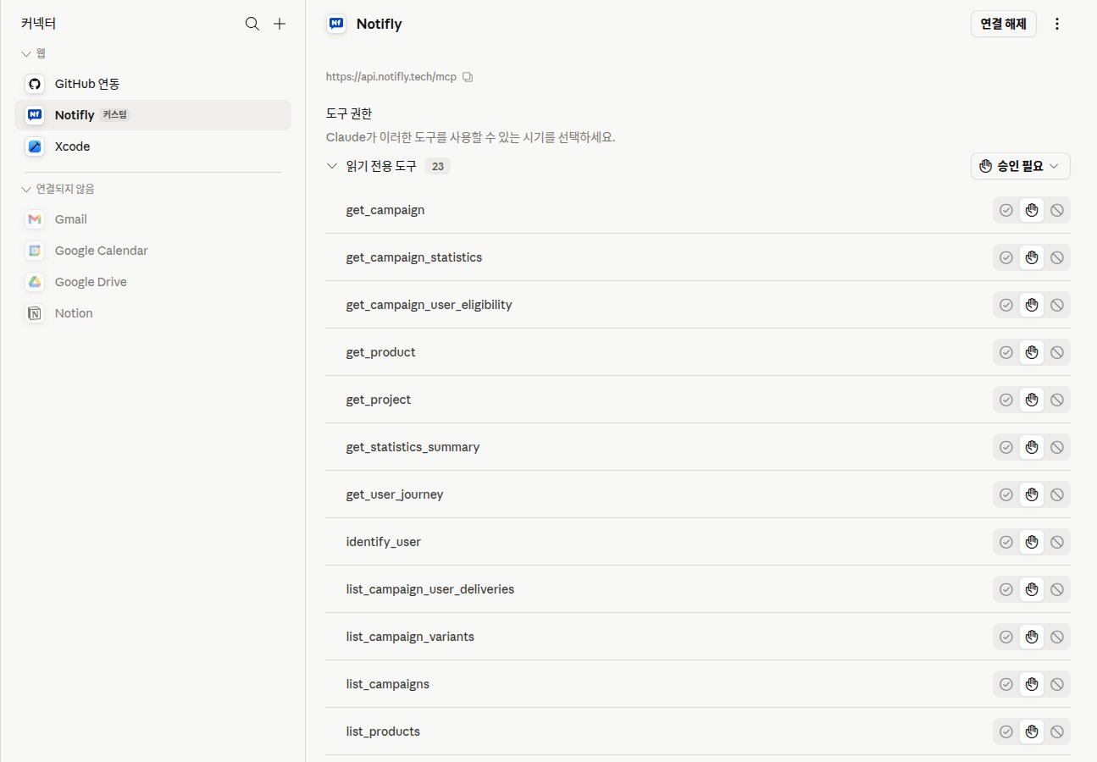Collapse the 웹 connectors group
Screen dimensions: 1097x762
[26, 53]
